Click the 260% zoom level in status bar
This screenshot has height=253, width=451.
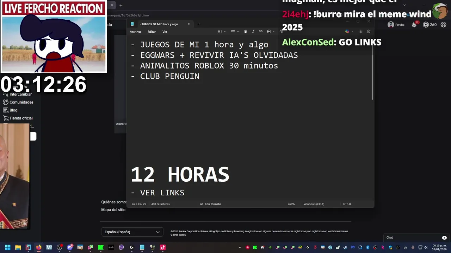pyautogui.click(x=291, y=204)
